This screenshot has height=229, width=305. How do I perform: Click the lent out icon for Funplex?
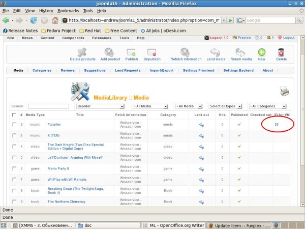click(x=201, y=125)
